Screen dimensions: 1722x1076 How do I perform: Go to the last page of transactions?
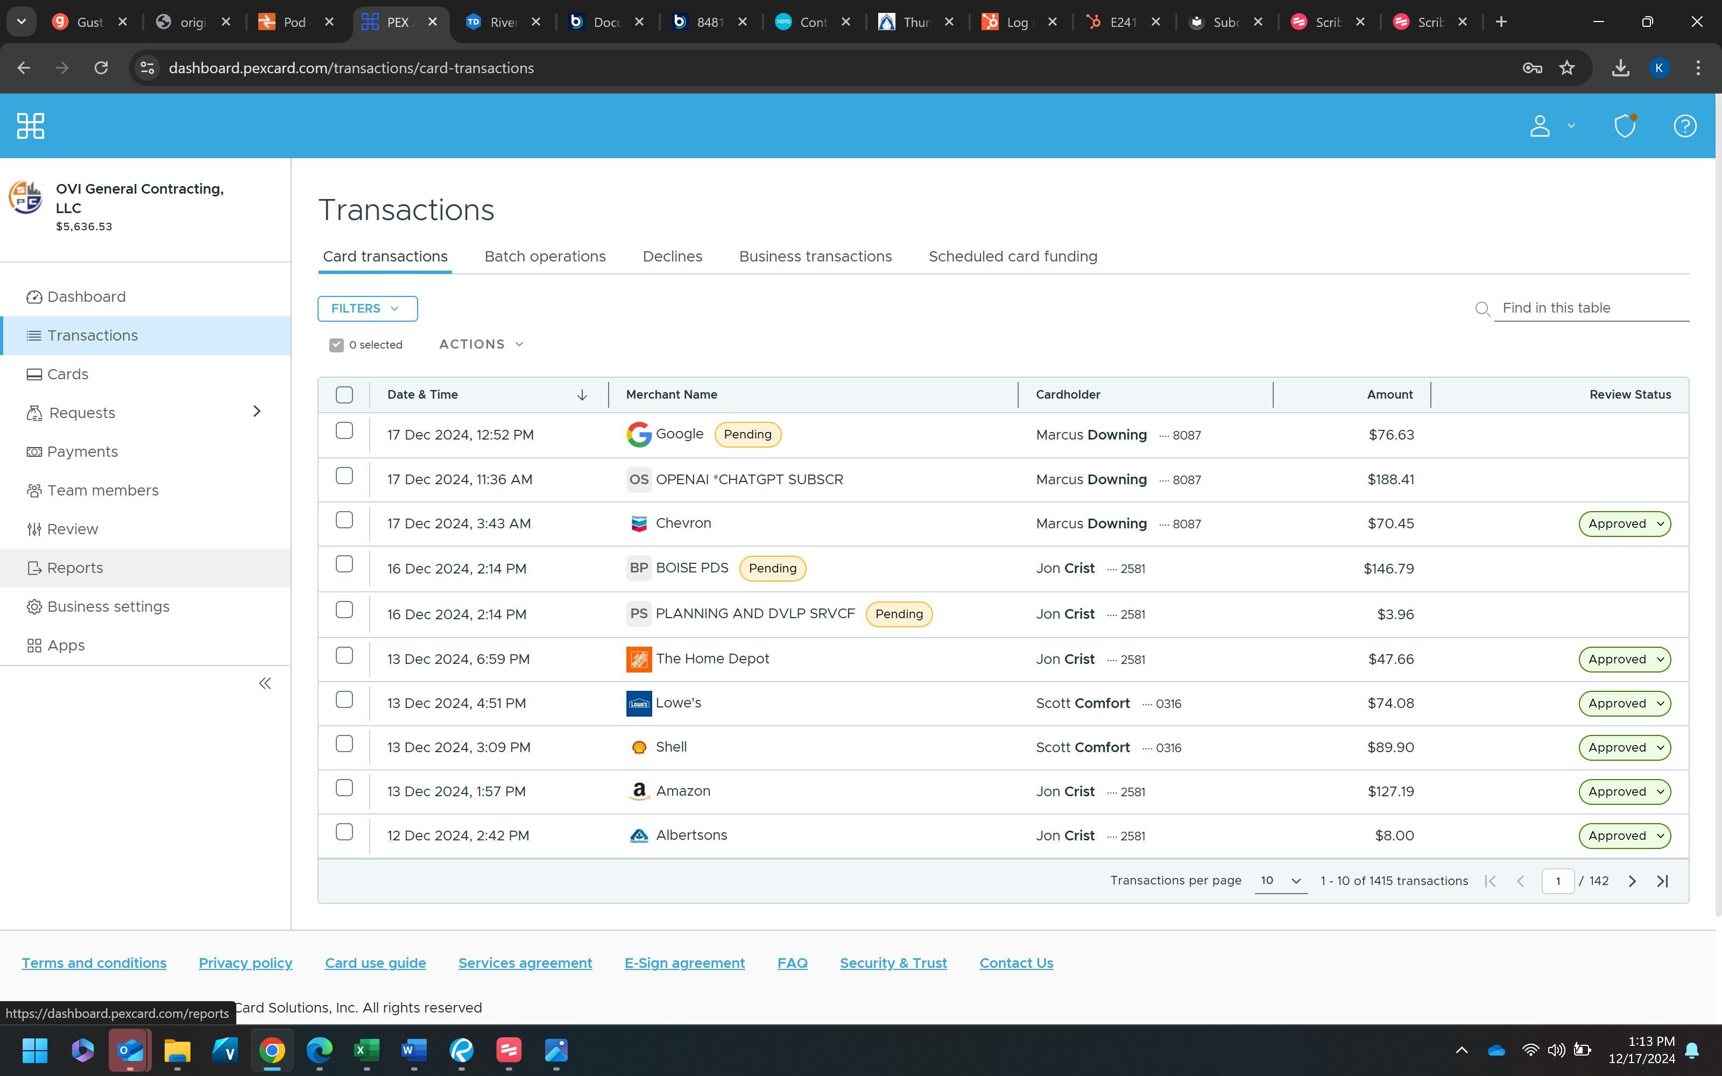pyautogui.click(x=1662, y=881)
